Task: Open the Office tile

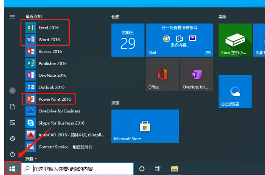Action: coord(162,75)
